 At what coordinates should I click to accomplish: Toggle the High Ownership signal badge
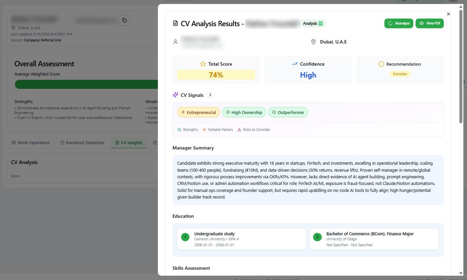point(244,112)
